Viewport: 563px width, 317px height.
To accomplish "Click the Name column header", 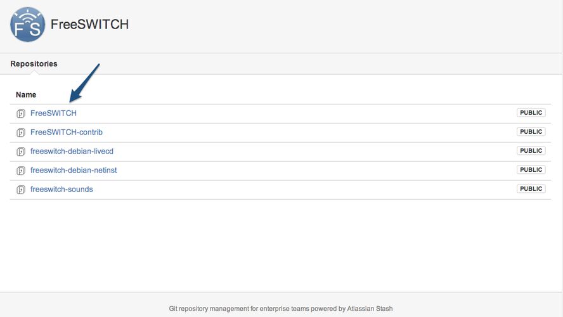I will [26, 94].
